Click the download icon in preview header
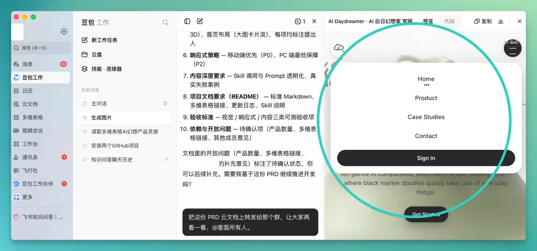This screenshot has width=537, height=251. [501, 21]
